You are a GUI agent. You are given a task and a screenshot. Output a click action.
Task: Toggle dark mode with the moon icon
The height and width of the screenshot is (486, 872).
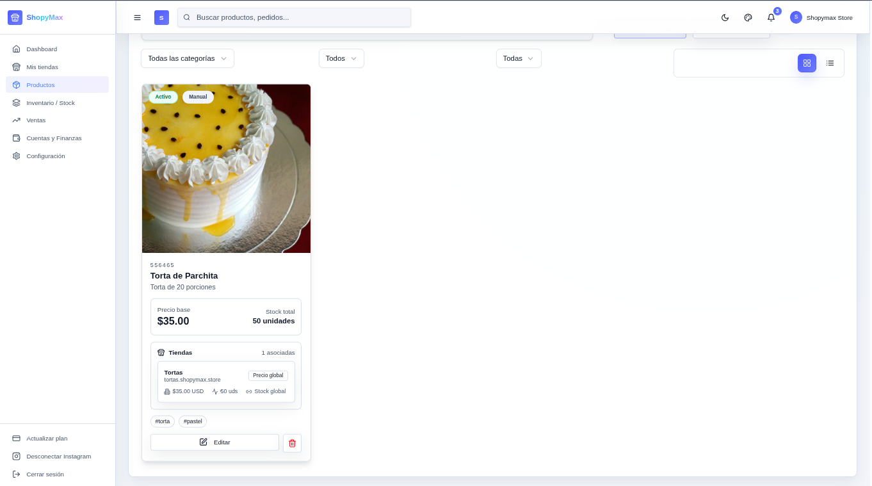725,17
